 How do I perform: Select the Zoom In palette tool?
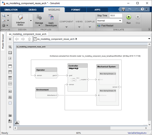tap(10, 47)
